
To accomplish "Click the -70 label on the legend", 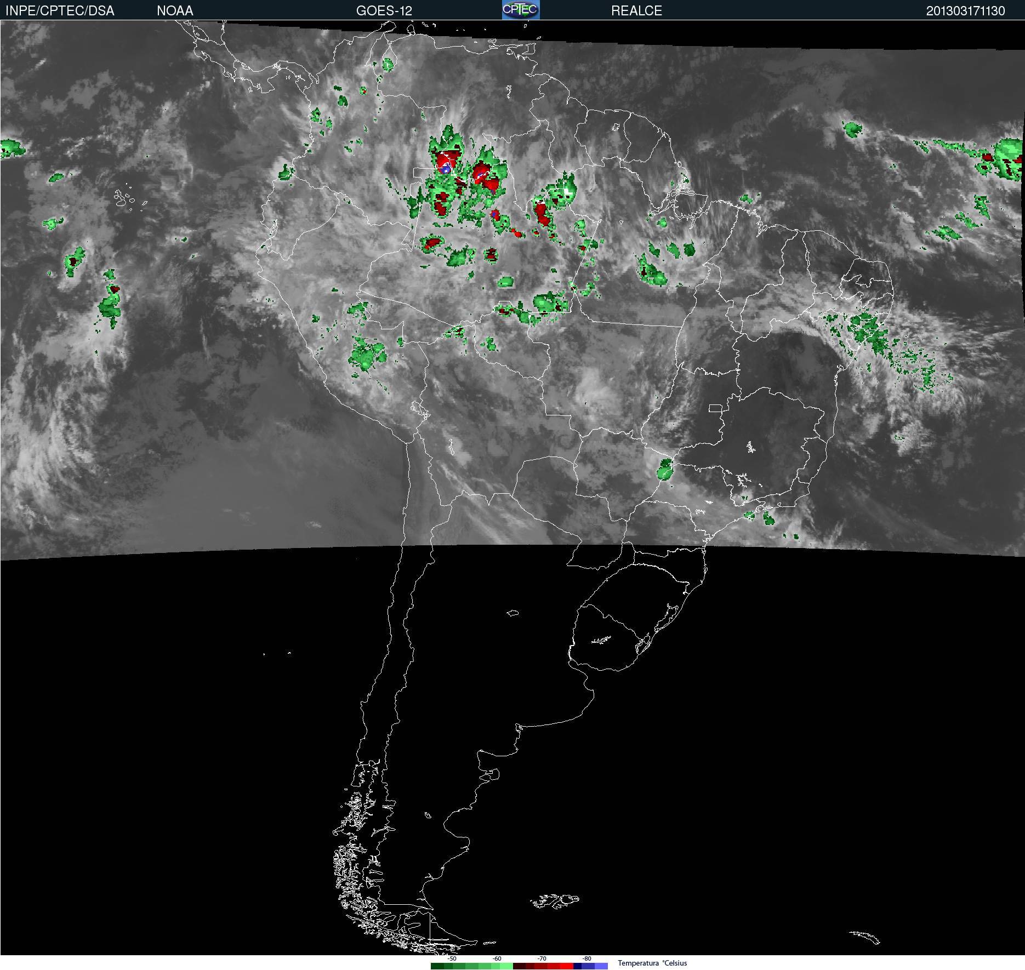I will [542, 958].
